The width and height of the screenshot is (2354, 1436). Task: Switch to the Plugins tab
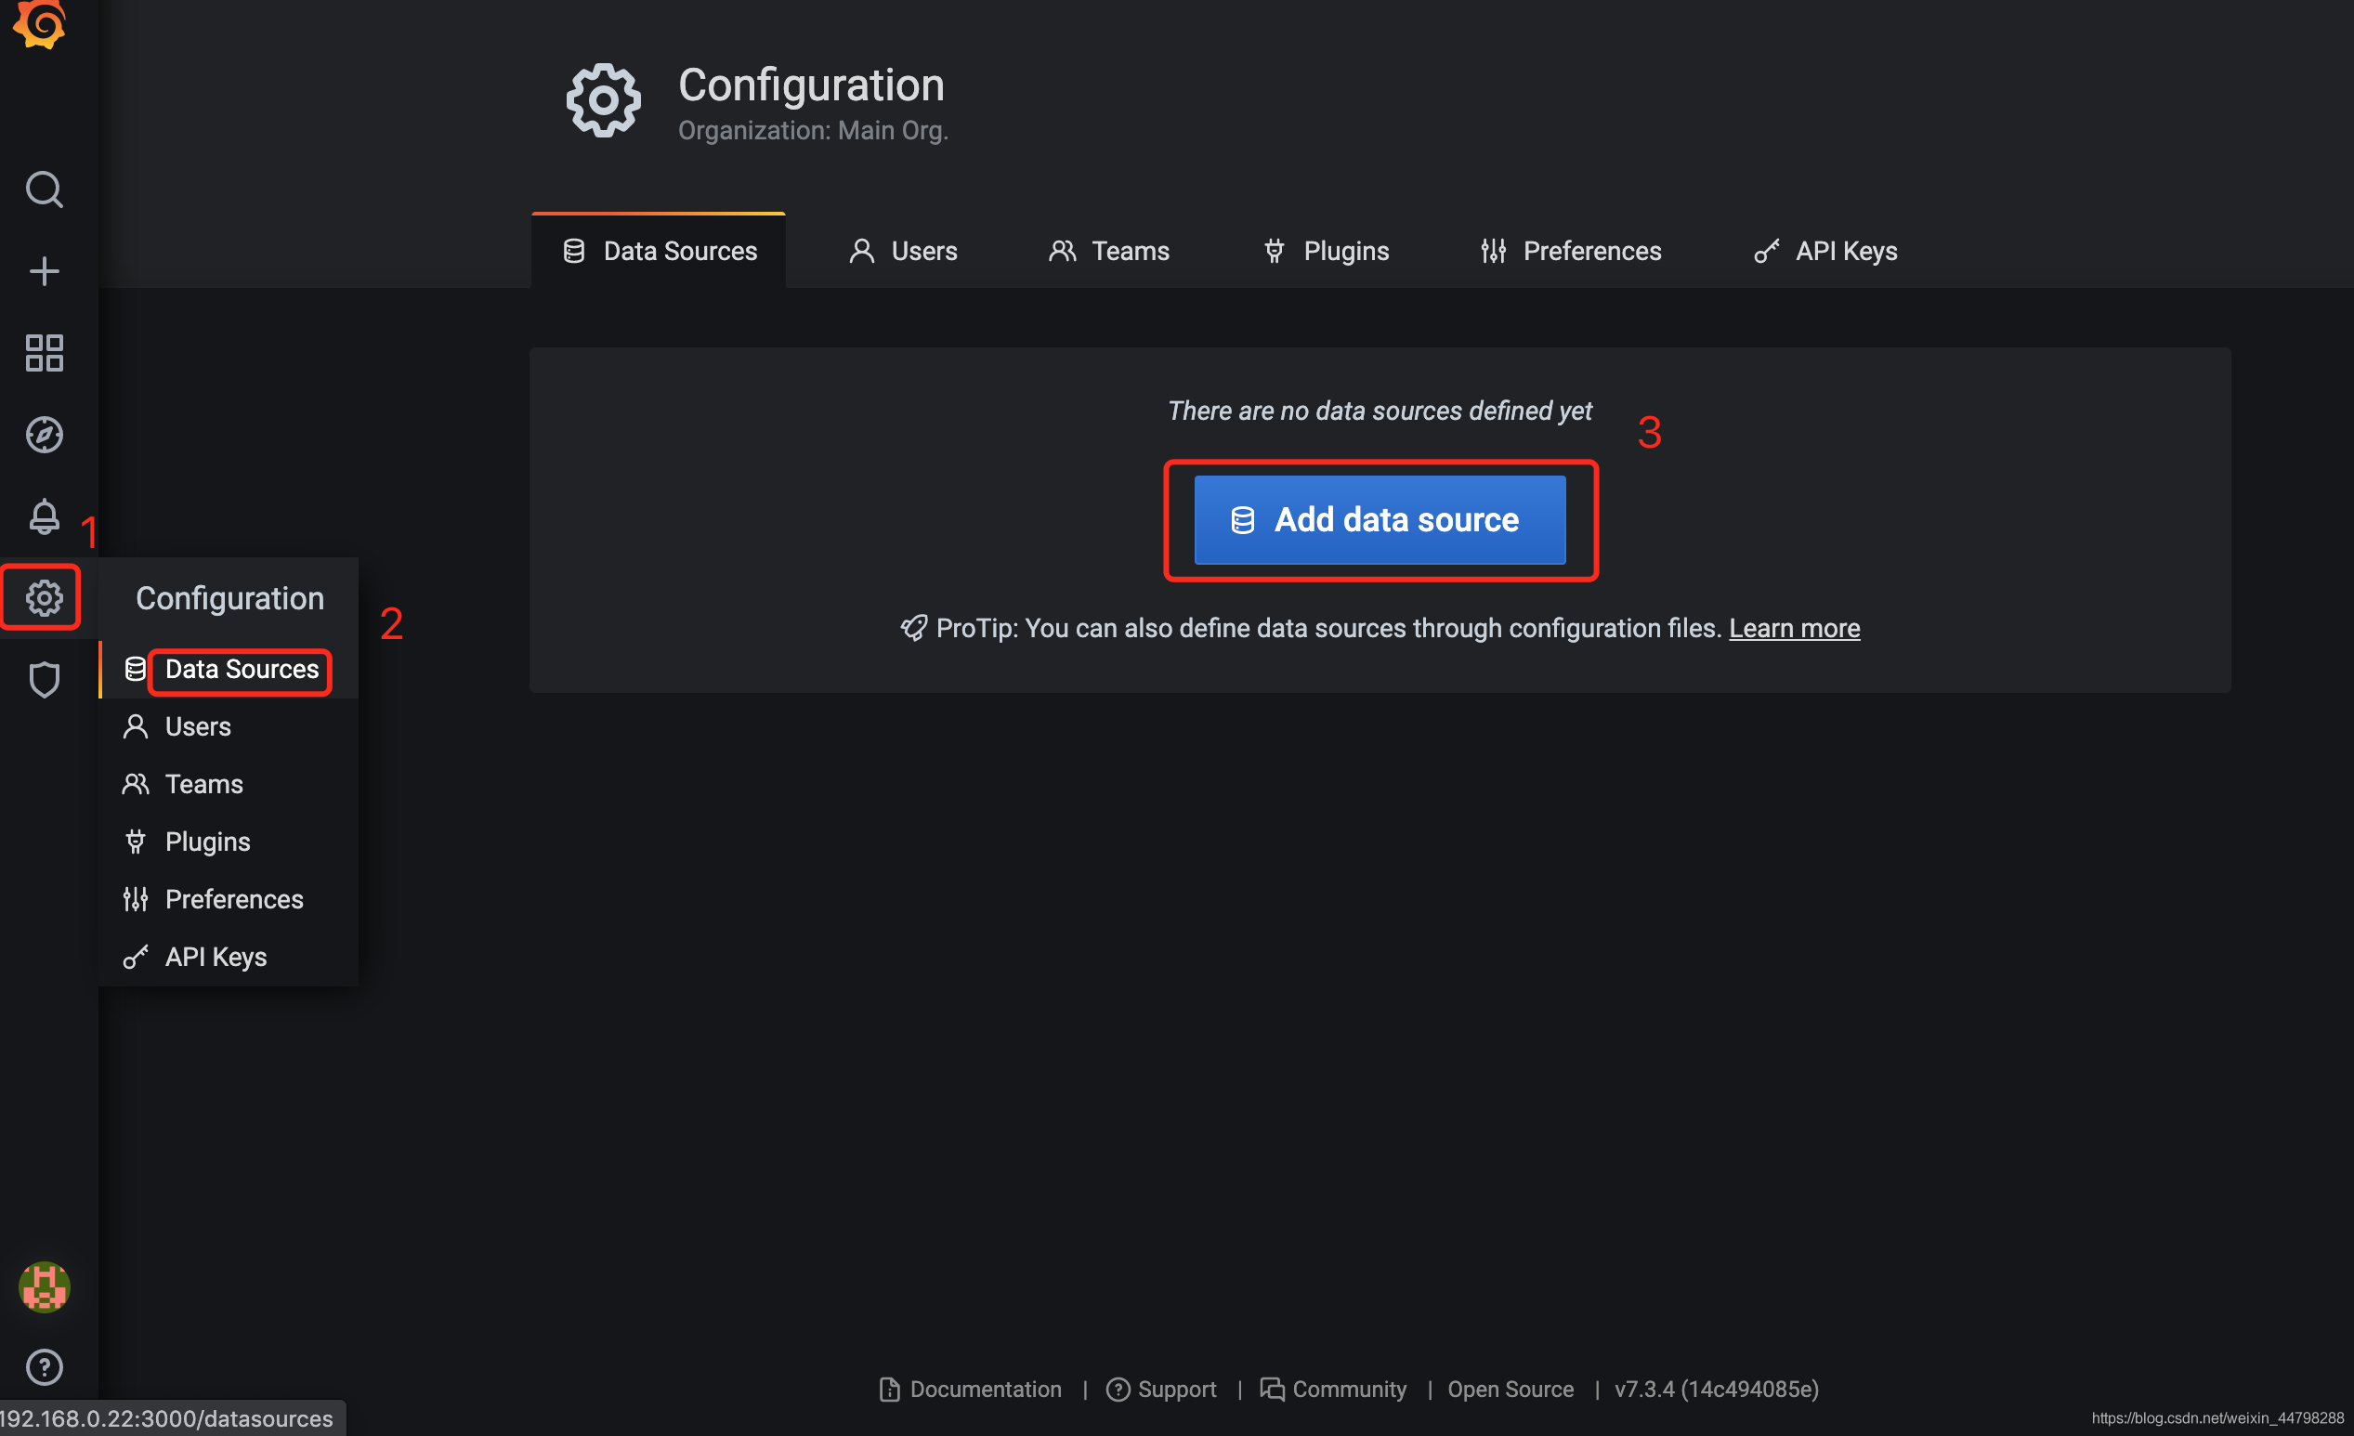(x=1326, y=250)
